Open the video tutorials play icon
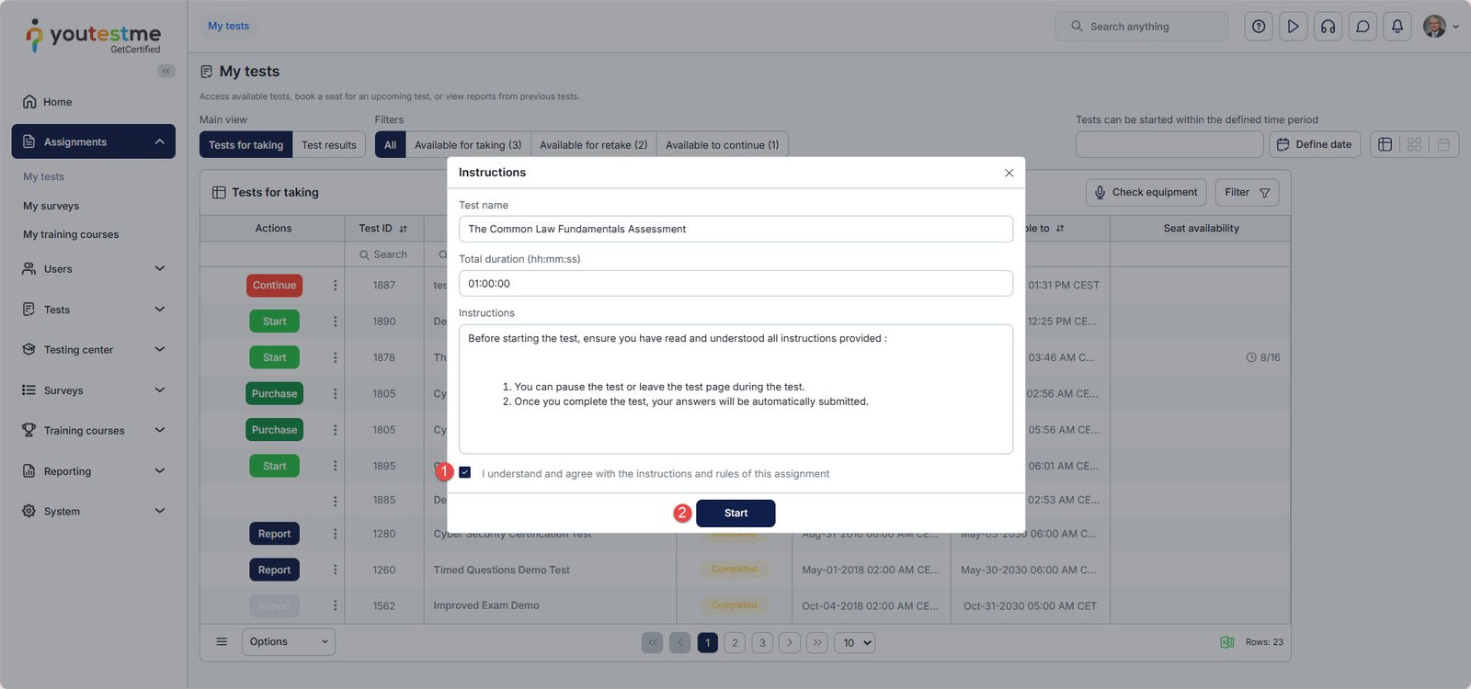Screen dimensions: 1471x689 click(1293, 27)
